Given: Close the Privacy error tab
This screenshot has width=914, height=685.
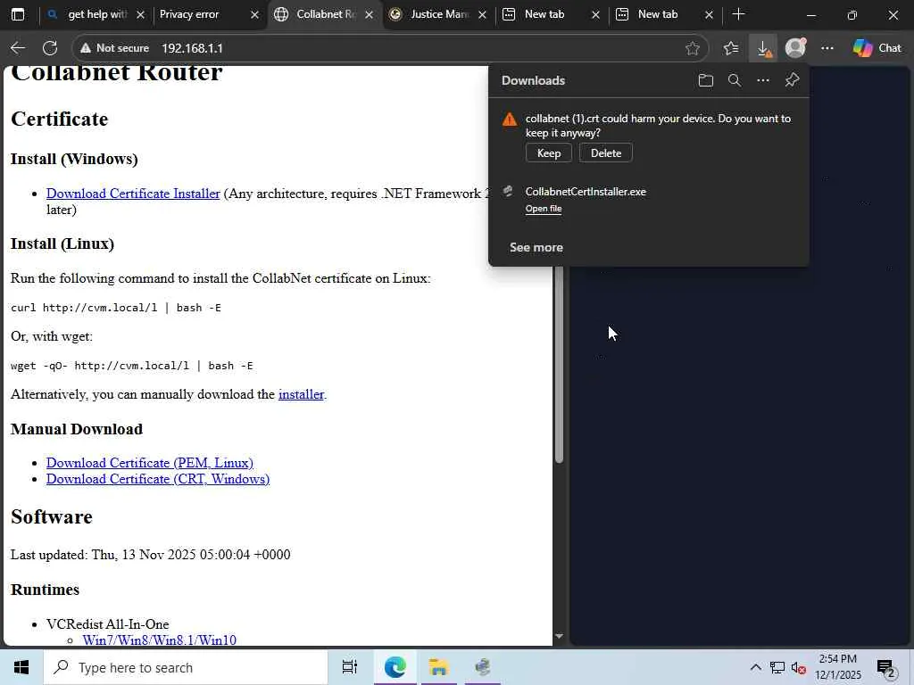Looking at the screenshot, I should click(x=254, y=15).
